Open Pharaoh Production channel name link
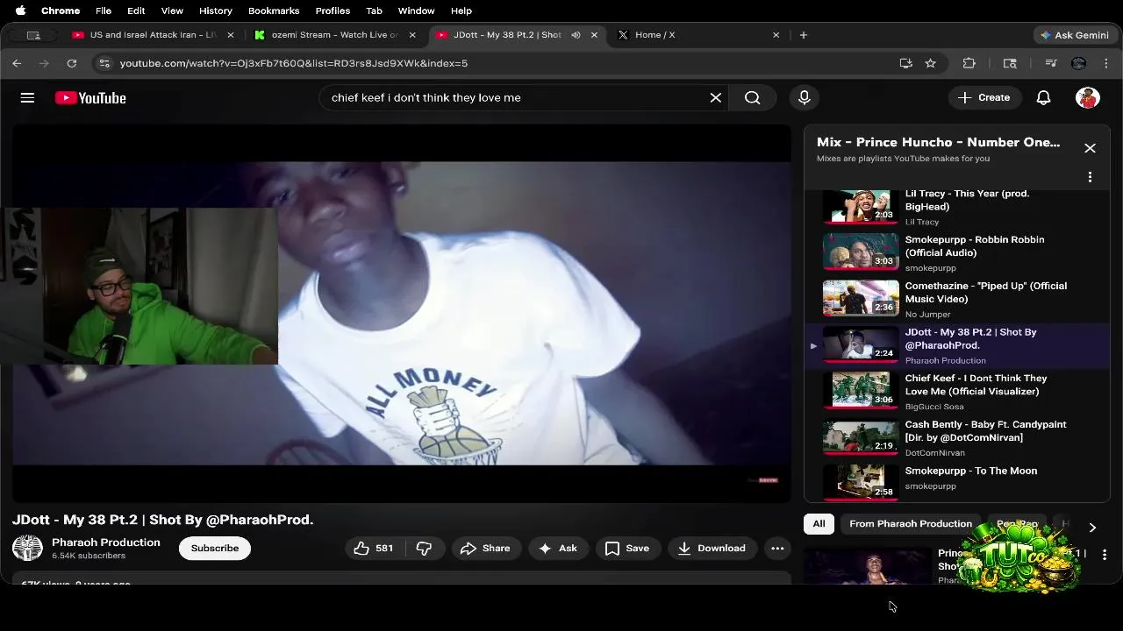The image size is (1123, 631). pos(106,542)
